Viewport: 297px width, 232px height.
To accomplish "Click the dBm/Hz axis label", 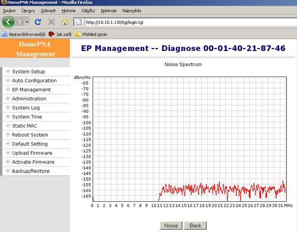I will coord(82,77).
